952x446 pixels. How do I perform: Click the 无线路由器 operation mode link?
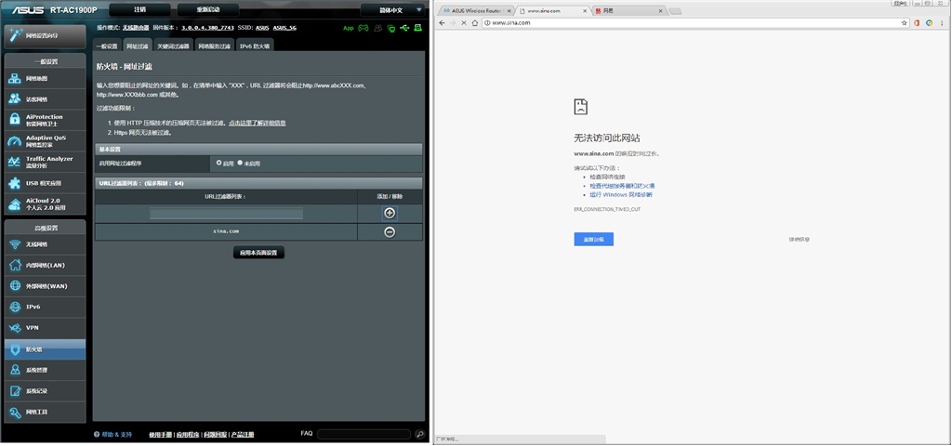click(136, 28)
